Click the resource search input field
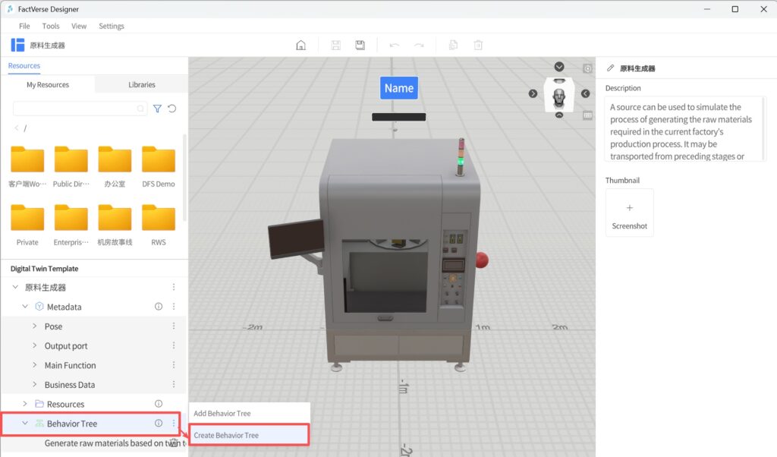777x457 pixels. point(76,109)
